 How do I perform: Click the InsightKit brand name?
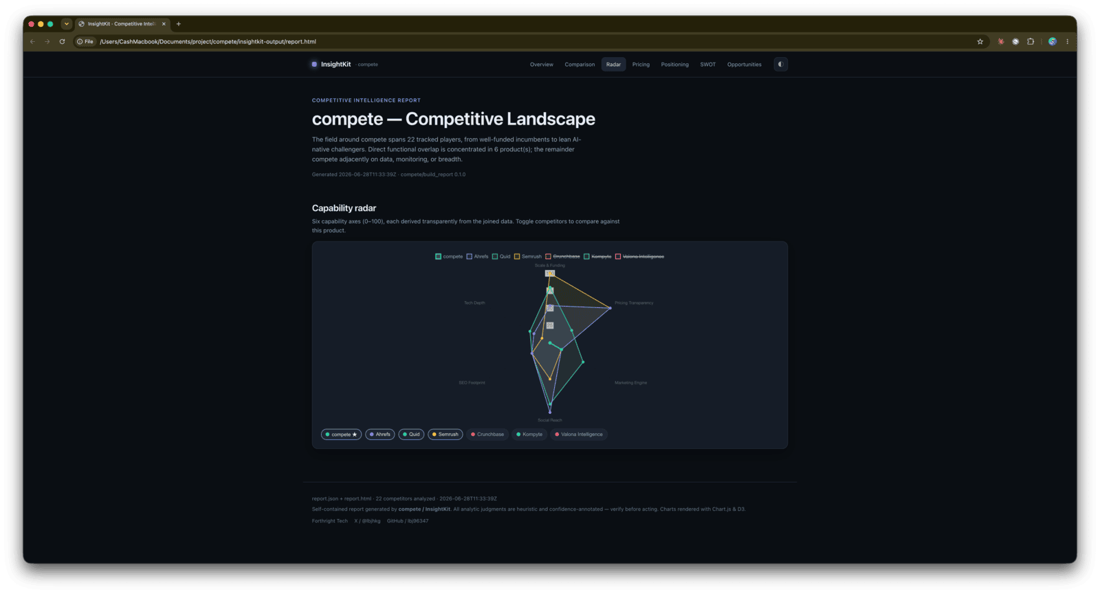(x=335, y=65)
